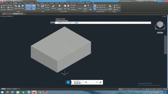Screen dimensions: 168x94
Task: Open the AutoCAD application menu
Action: pyautogui.click(x=2, y=2)
